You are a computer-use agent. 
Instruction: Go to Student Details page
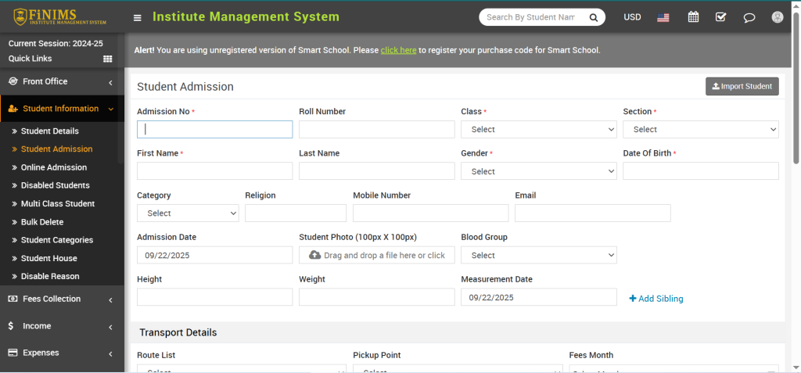coord(49,131)
